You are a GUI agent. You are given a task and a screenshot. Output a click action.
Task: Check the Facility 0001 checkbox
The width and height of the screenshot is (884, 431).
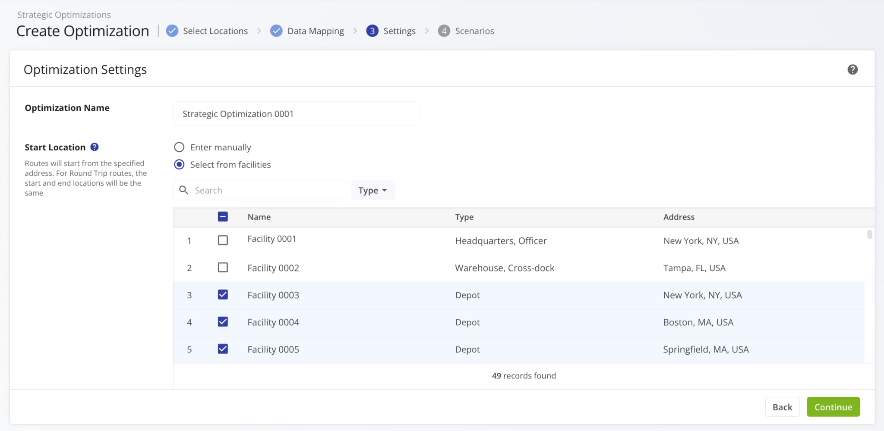tap(223, 240)
